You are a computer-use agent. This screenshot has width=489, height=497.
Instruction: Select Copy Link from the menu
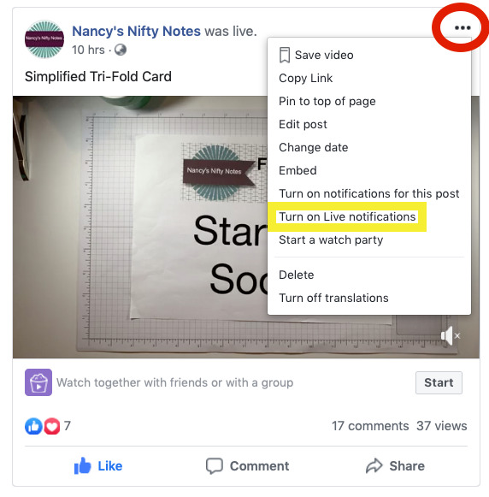point(306,79)
